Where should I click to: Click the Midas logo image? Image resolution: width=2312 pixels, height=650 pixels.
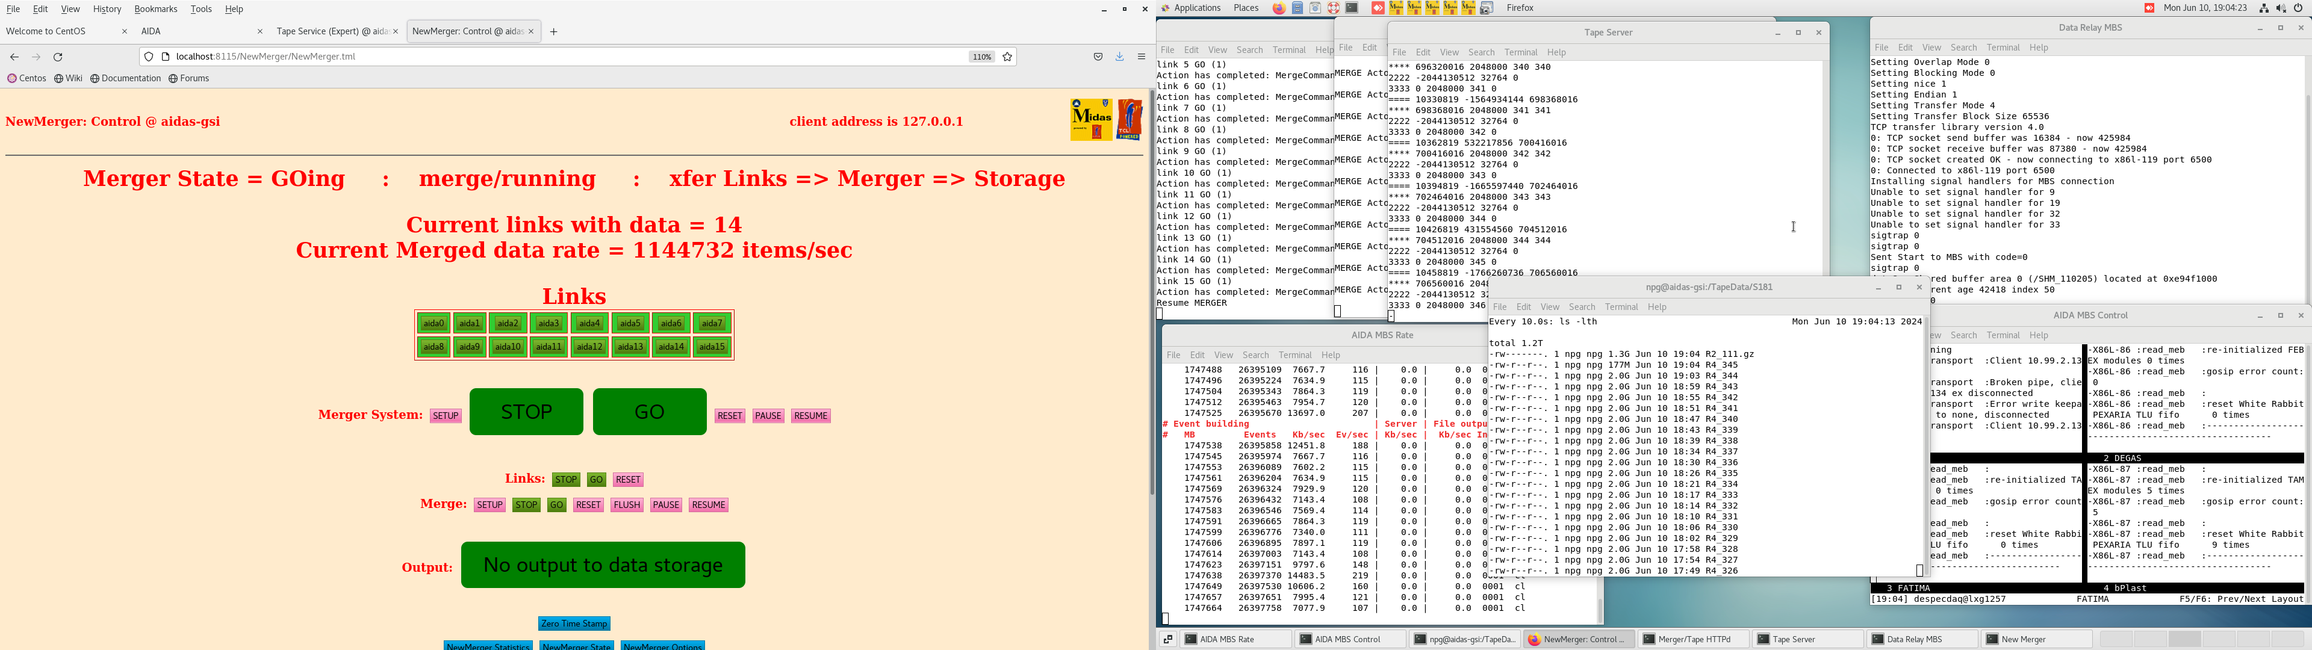[1090, 119]
